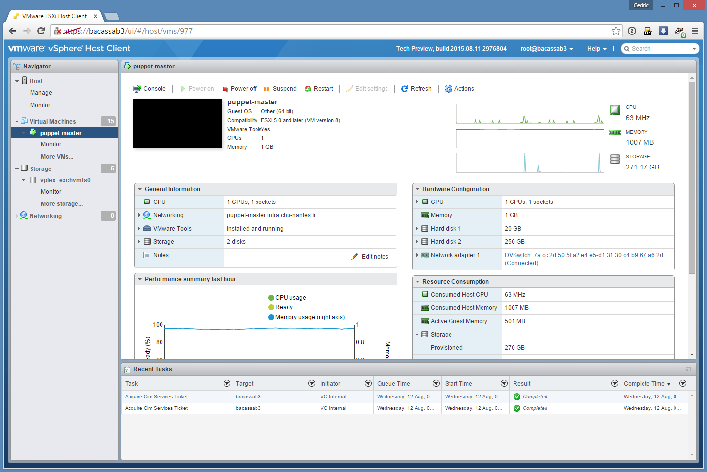This screenshot has width=707, height=472.
Task: Bookmark page with star icon
Action: tap(616, 31)
